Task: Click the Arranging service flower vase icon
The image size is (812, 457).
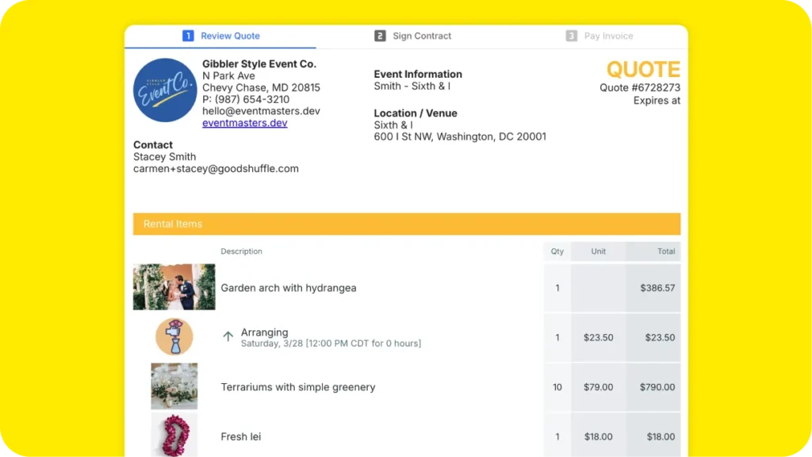Action: point(174,336)
